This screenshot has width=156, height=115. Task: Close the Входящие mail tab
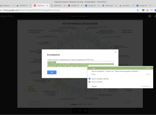click(x=13, y=5)
